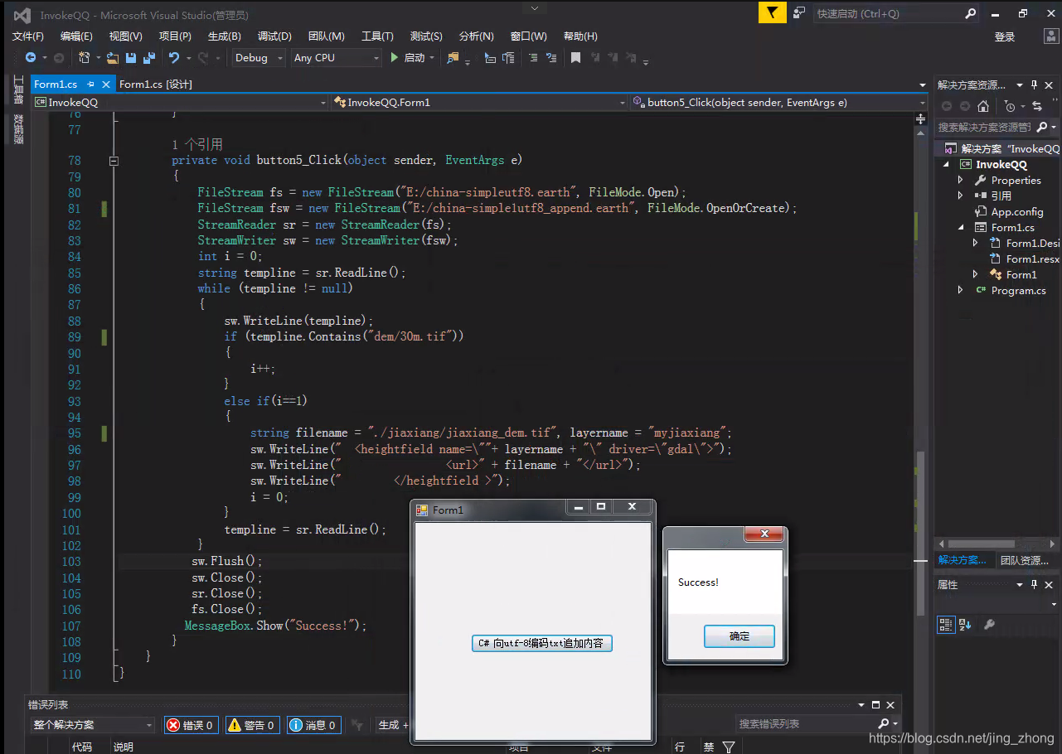This screenshot has height=754, width=1062.
Task: Click the account avatar icon next to 登录
Action: pos(1050,36)
